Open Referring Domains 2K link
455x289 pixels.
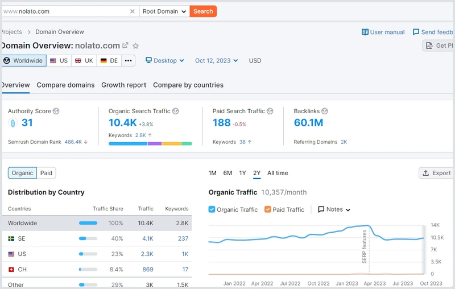344,142
